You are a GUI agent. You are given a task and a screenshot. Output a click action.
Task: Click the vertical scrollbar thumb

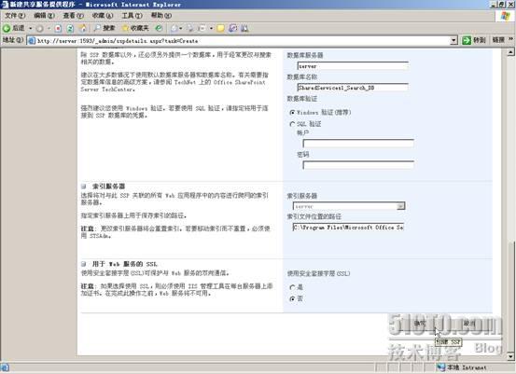510,297
